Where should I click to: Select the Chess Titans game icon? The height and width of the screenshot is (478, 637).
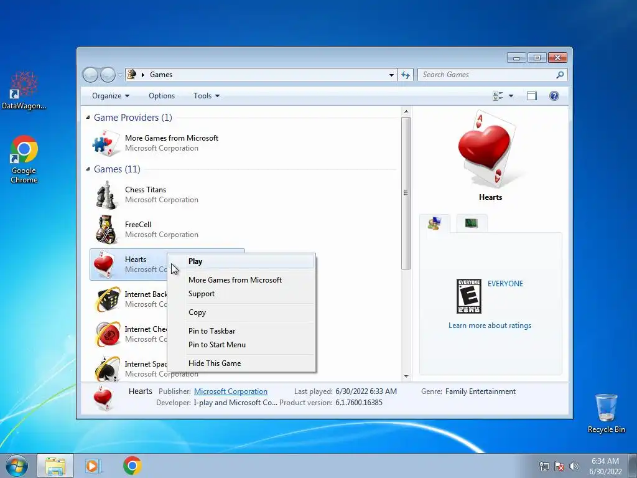(x=106, y=195)
